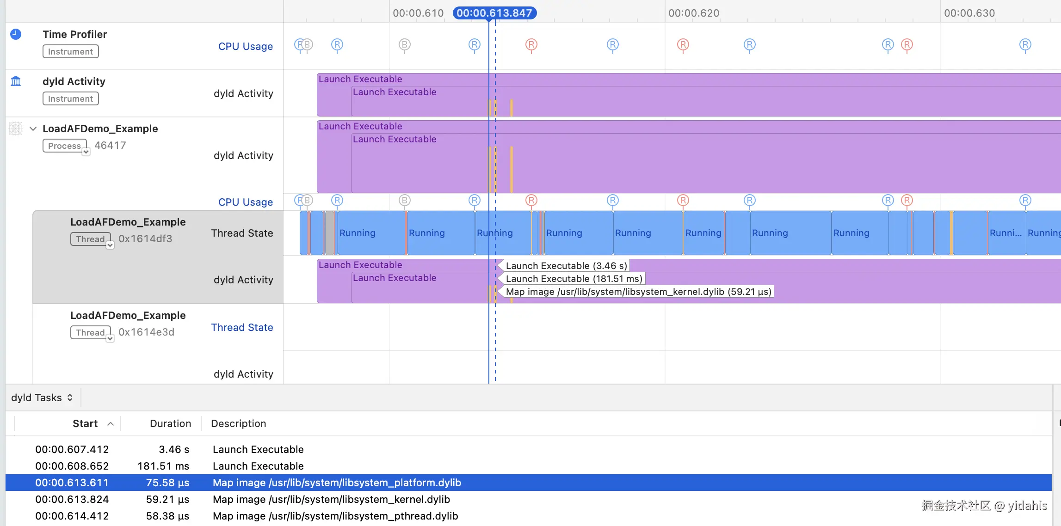
Task: Click the rightmost blue R marker in the Time Profiler track
Action: pyautogui.click(x=1025, y=45)
